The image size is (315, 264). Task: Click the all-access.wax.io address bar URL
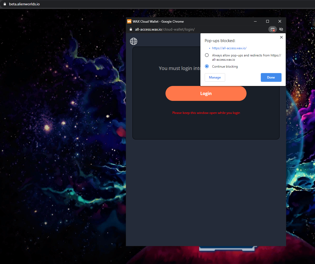(165, 29)
